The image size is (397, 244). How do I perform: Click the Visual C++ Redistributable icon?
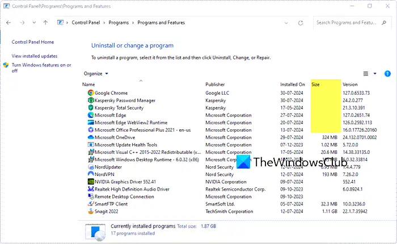(91, 152)
